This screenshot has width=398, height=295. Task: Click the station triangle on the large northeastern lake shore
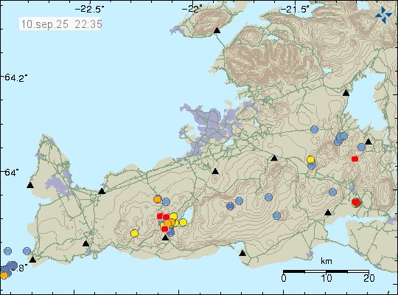tap(346, 93)
